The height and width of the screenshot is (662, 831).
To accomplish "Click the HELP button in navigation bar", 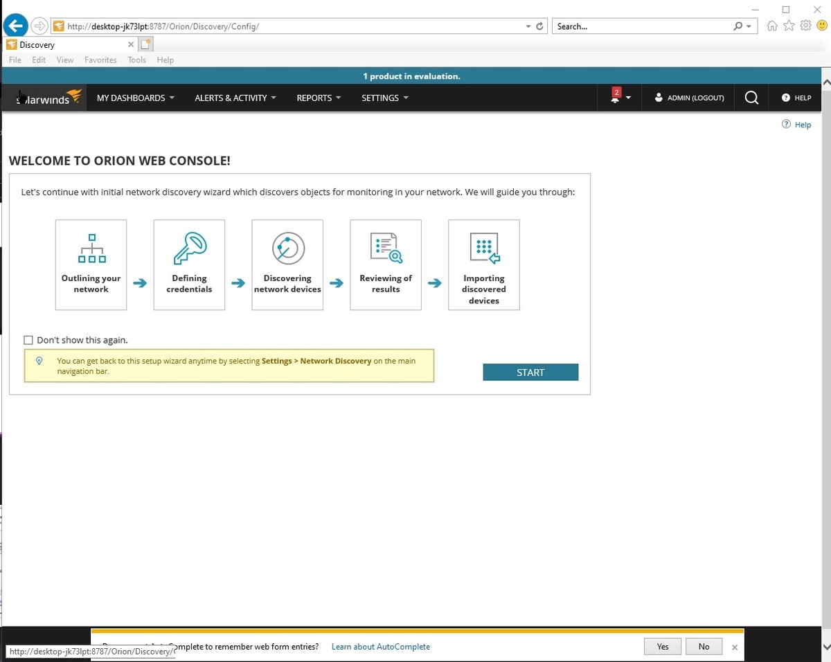I will (796, 98).
